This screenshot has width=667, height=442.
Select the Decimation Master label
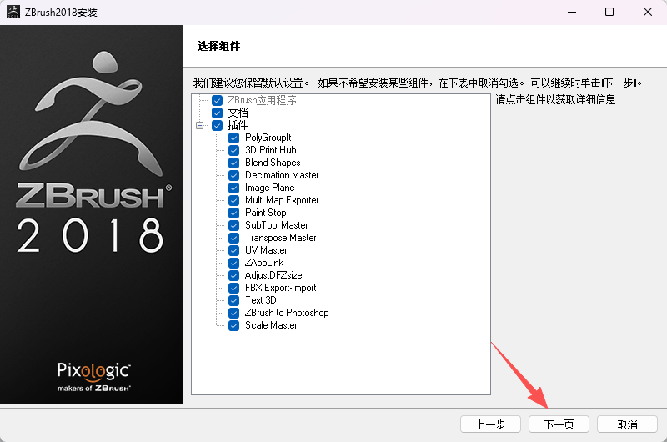coord(282,175)
